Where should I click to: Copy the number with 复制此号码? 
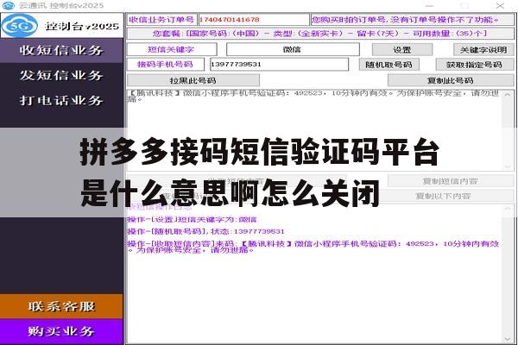(x=451, y=80)
